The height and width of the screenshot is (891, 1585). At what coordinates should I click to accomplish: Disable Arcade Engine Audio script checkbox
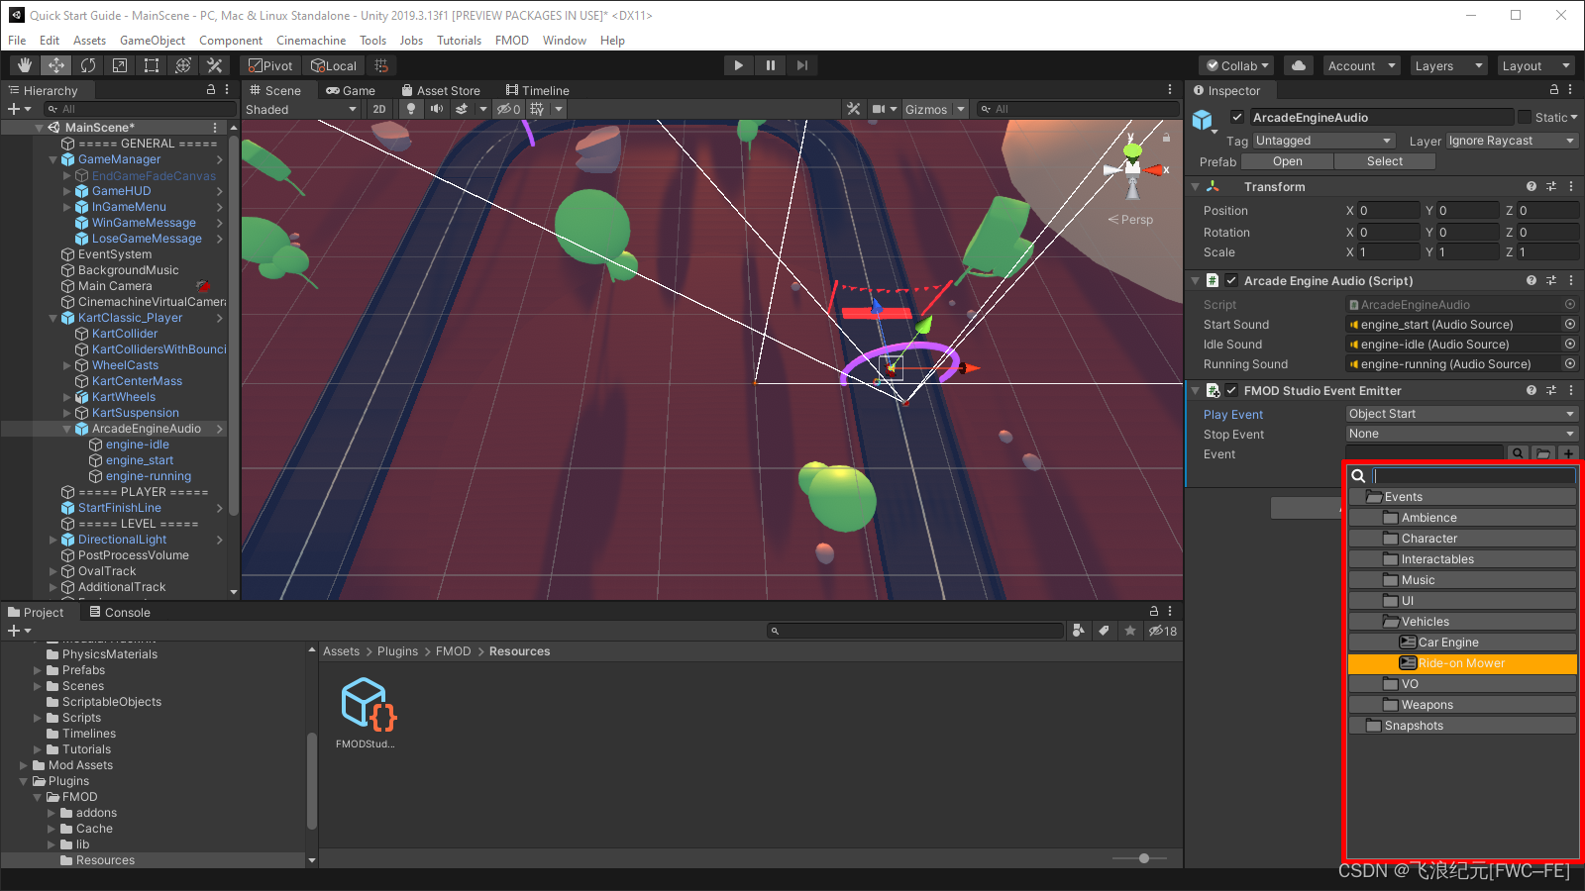click(x=1231, y=280)
